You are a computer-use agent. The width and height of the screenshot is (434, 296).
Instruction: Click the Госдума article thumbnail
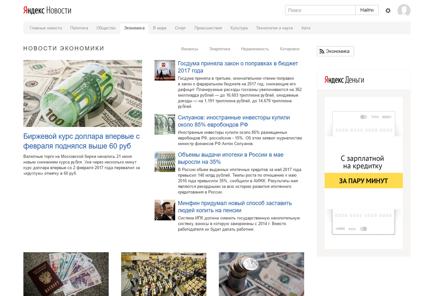(165, 70)
